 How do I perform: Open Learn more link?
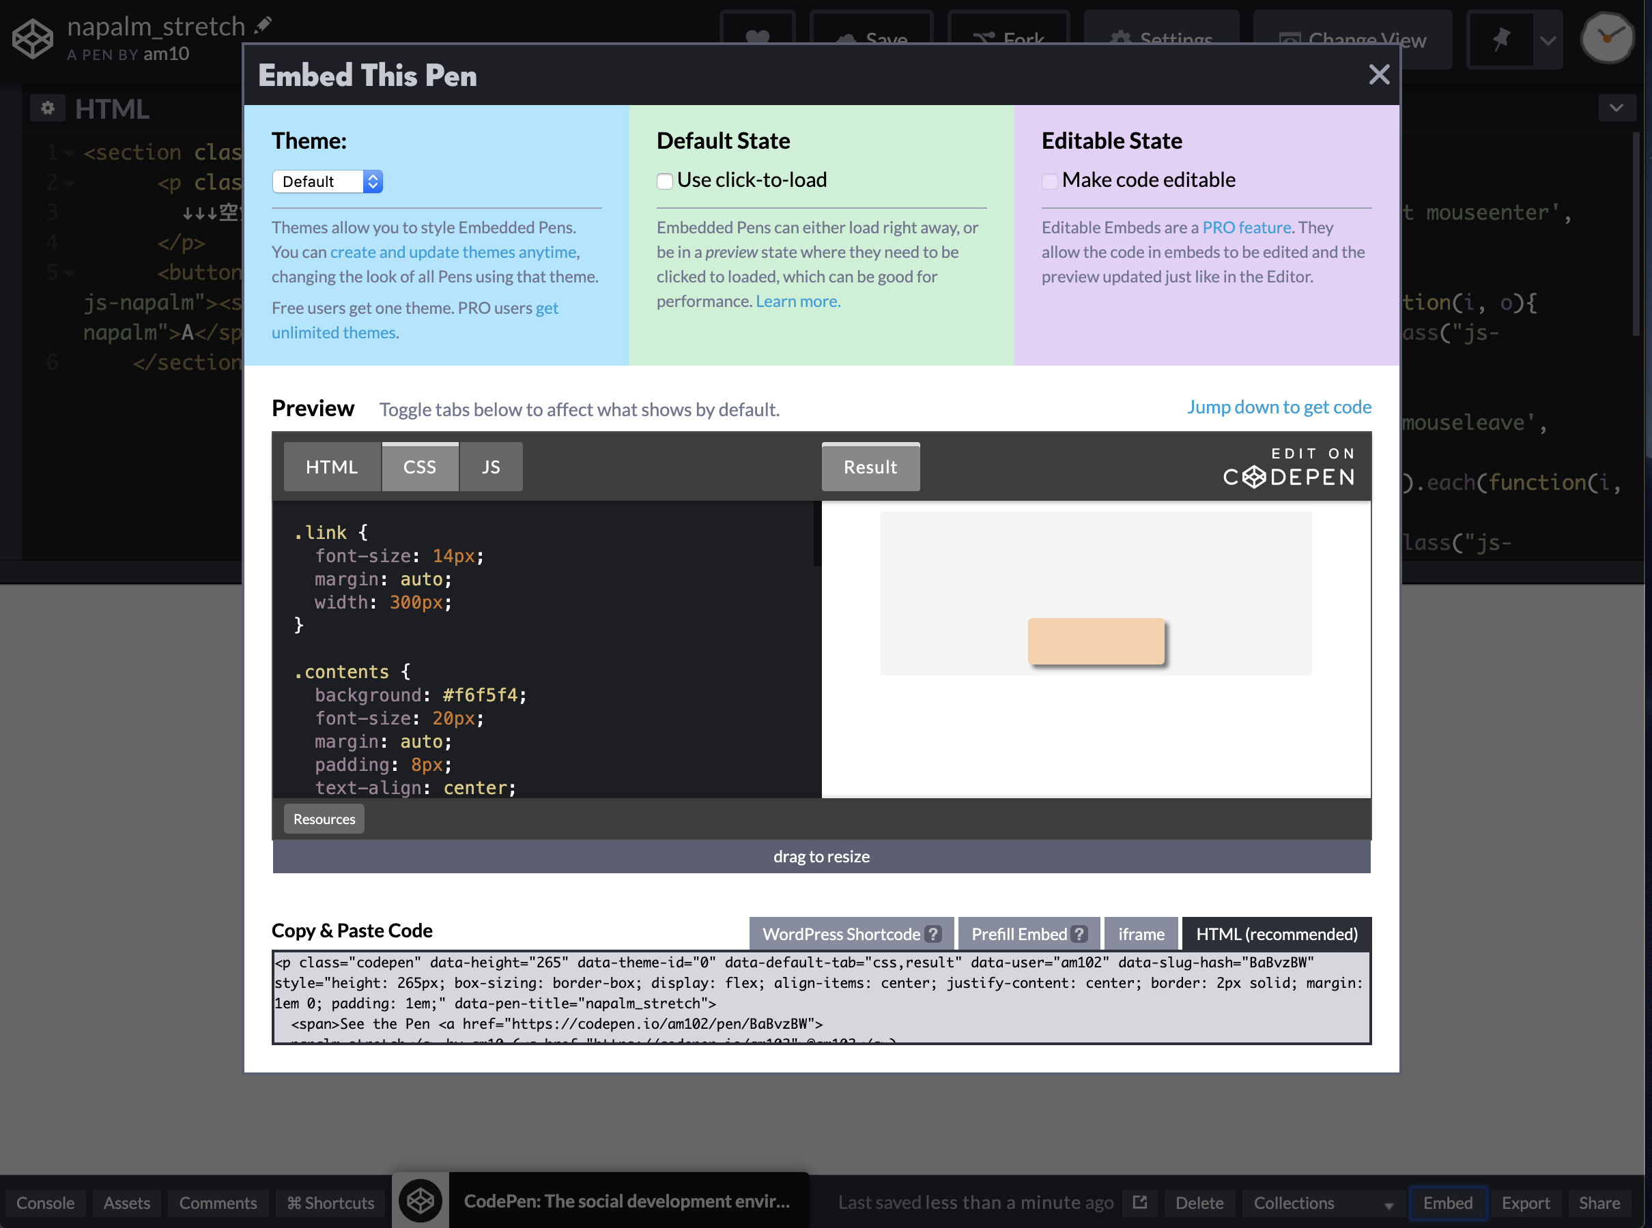[x=797, y=301]
